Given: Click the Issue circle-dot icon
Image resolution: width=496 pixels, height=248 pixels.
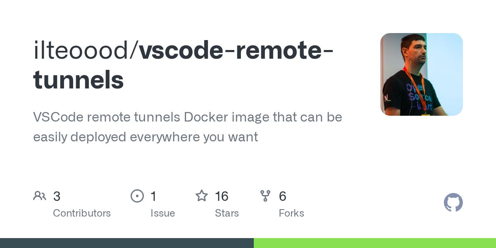Looking at the screenshot, I should coord(137,196).
